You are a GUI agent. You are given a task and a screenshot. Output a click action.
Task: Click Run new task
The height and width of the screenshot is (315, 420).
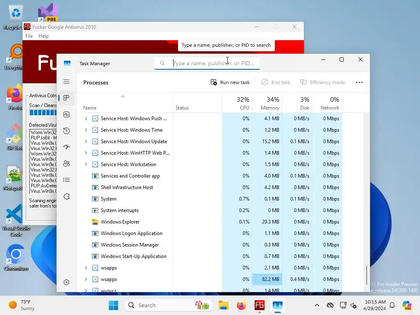pyautogui.click(x=230, y=82)
